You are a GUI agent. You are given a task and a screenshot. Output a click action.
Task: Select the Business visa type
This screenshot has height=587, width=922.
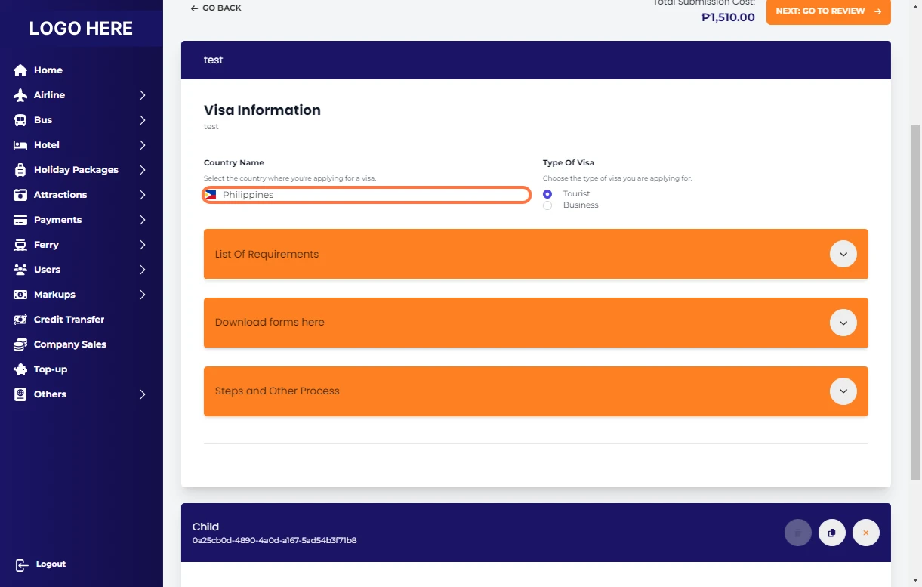click(x=547, y=205)
